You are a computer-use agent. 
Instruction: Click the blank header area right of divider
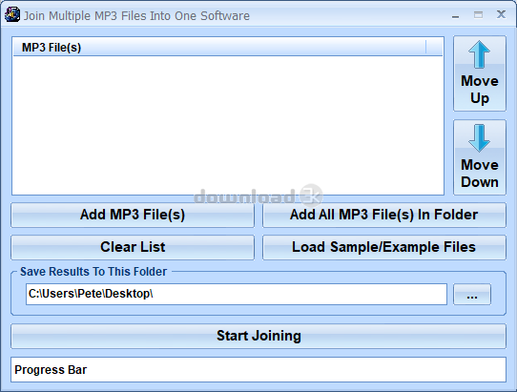pyautogui.click(x=434, y=47)
